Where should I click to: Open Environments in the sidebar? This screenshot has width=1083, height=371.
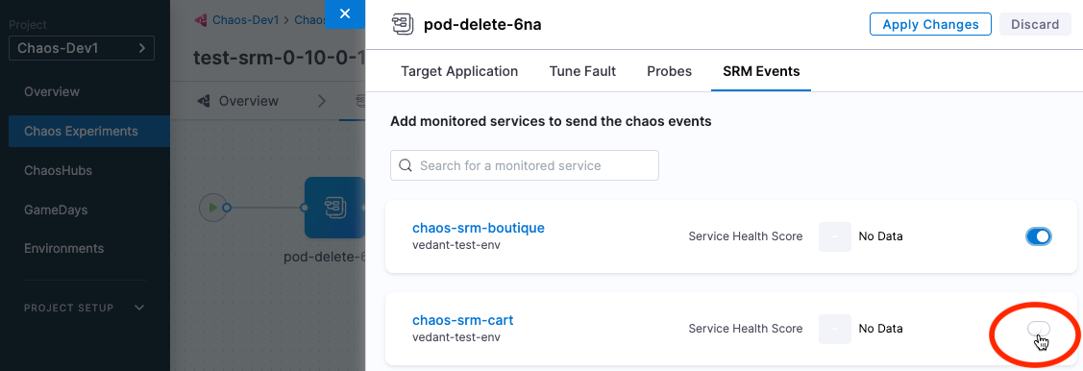tap(64, 248)
